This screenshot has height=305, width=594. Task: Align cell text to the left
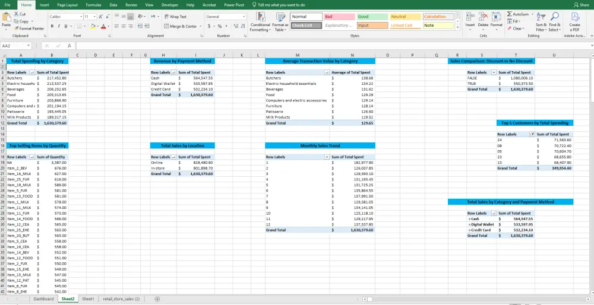[x=116, y=26]
